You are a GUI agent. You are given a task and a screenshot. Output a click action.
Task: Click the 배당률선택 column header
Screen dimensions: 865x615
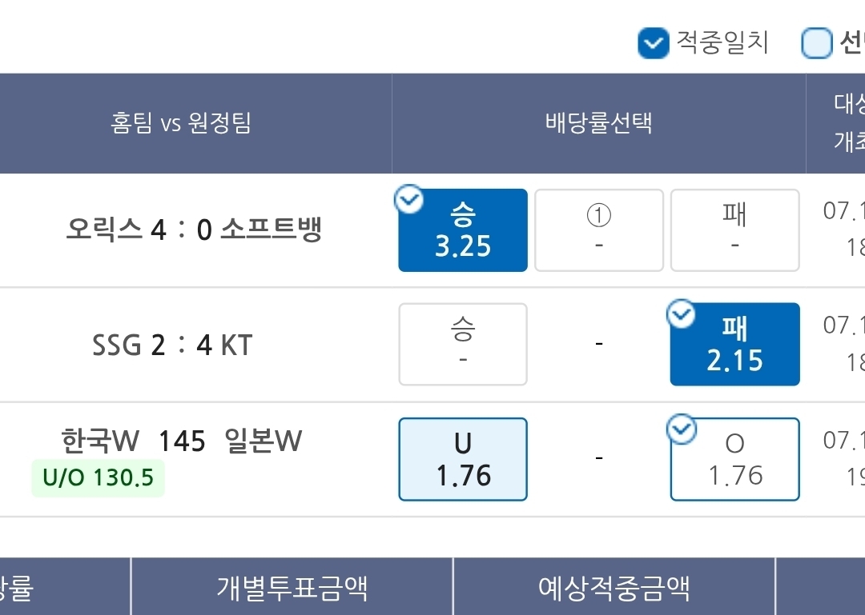pyautogui.click(x=598, y=123)
